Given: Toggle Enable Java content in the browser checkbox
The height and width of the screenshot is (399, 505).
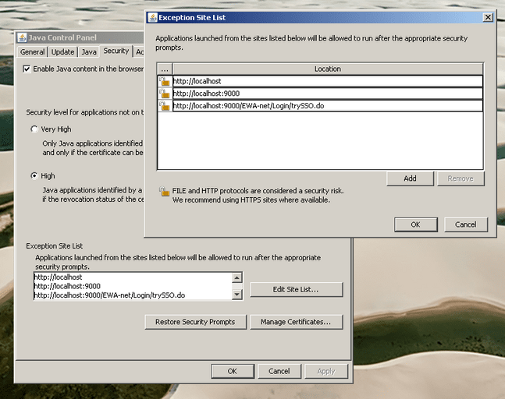Looking at the screenshot, I should click(x=27, y=69).
